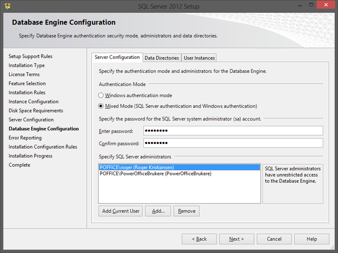Minimize the SQL Server 2012 Setup window

click(300, 5)
